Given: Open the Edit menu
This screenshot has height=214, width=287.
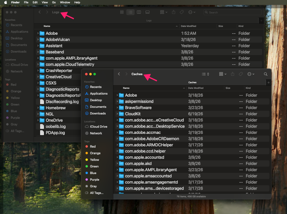Looking at the screenshot, I should [x=35, y=2].
